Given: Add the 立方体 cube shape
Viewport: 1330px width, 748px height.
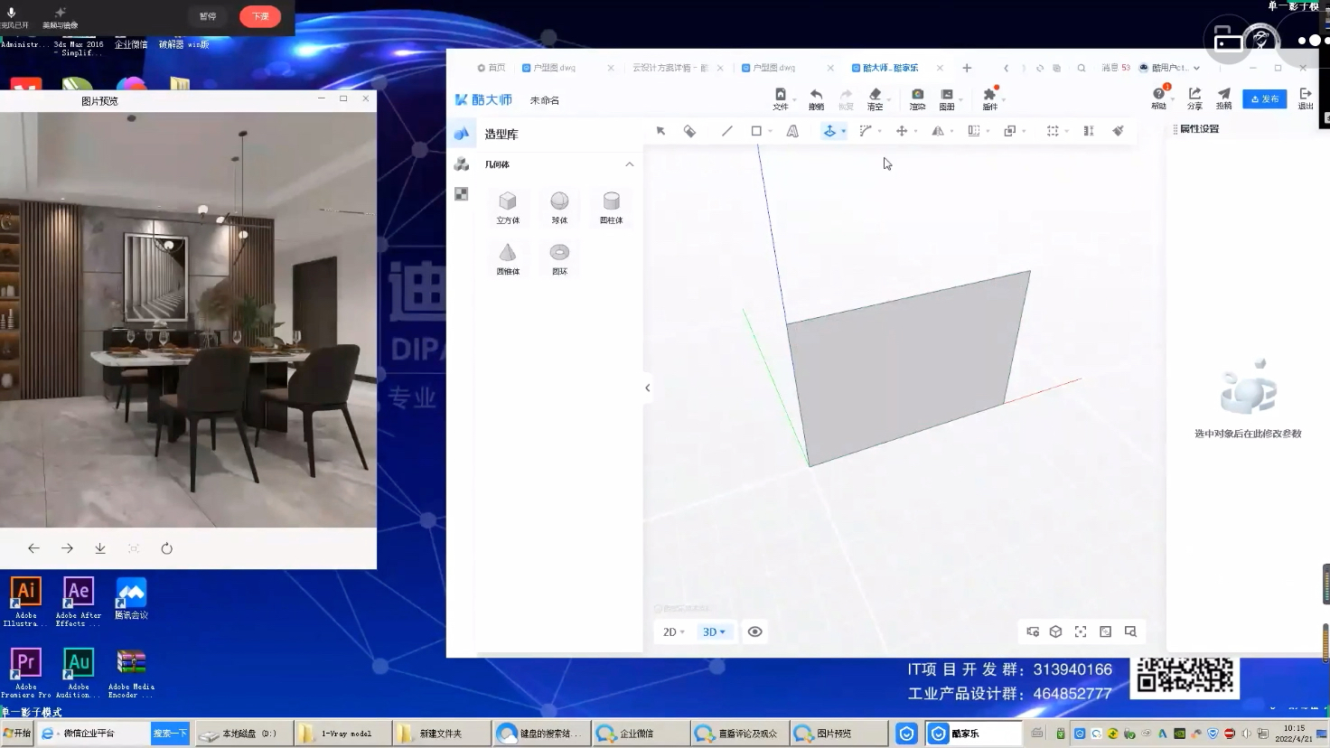Looking at the screenshot, I should pos(508,207).
